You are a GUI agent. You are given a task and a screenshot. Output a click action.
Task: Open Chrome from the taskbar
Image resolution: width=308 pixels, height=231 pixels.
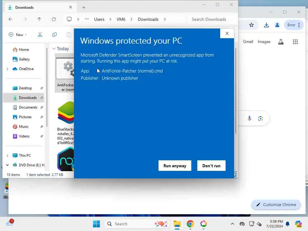pos(190,224)
